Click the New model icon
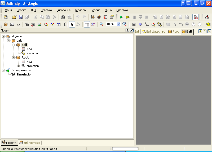This screenshot has height=152, width=212. [x=6, y=17]
